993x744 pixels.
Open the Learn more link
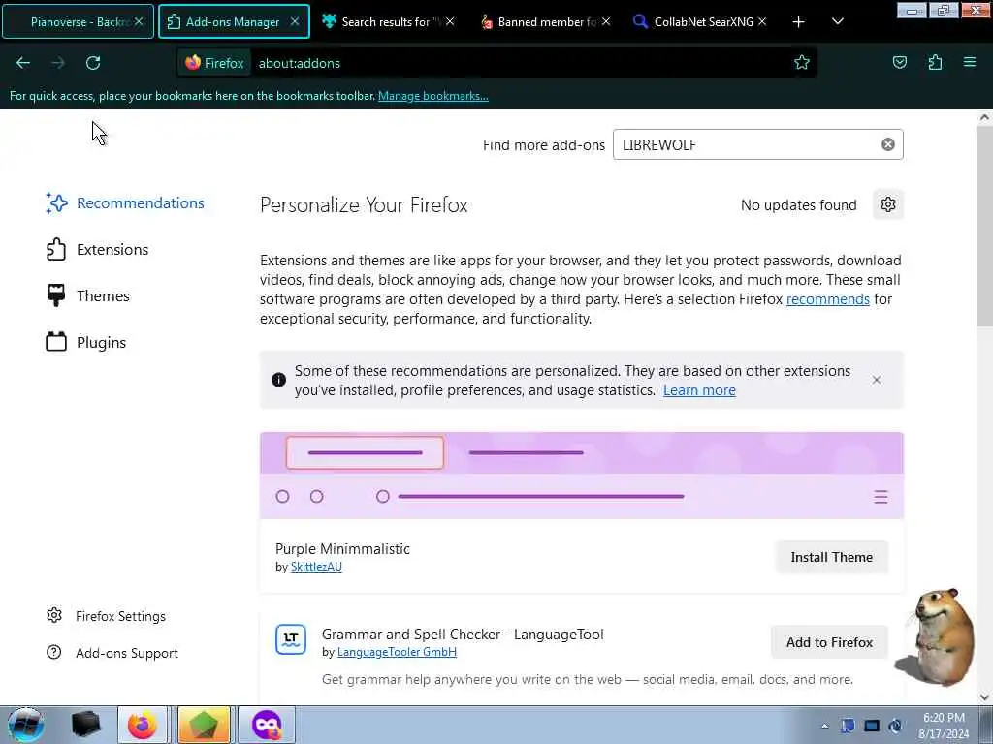tap(699, 390)
